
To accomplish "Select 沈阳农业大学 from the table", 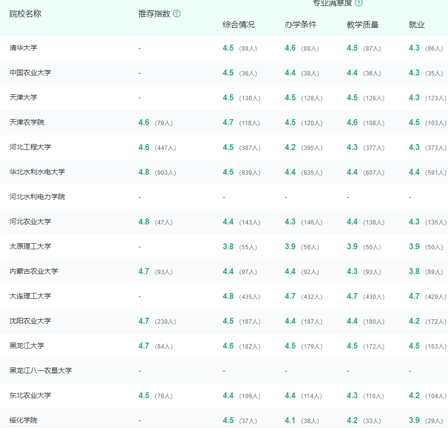I will coord(30,321).
